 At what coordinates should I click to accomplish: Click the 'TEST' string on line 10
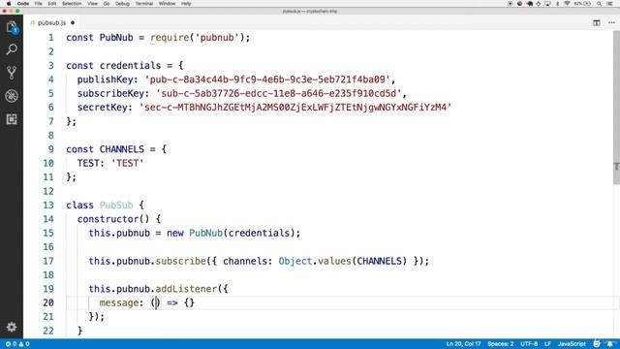127,163
